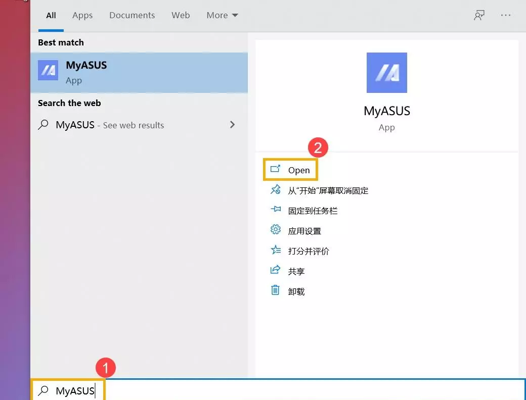Click the web search magnifier icon

(x=43, y=125)
